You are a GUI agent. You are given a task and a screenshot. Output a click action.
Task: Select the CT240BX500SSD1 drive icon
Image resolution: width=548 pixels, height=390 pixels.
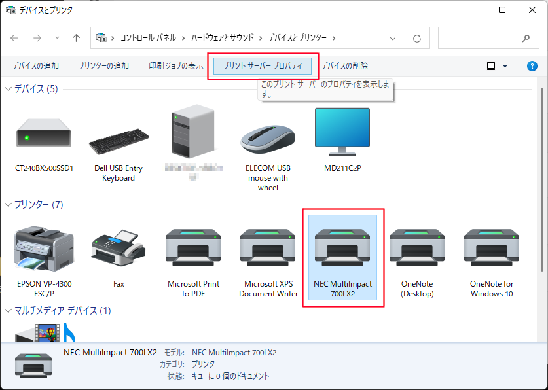coord(44,133)
